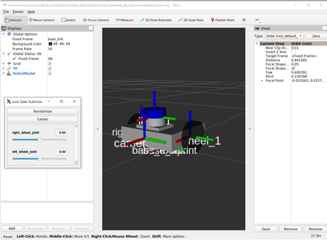Viewport: 327px width, 240px height.
Task: Click the Views panel float button
Action: coord(325,28)
